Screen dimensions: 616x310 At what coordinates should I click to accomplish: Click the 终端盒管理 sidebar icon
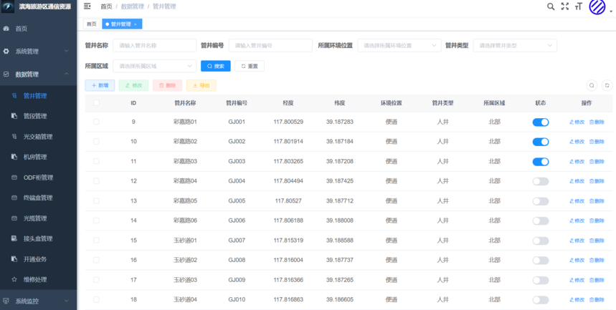(14, 198)
